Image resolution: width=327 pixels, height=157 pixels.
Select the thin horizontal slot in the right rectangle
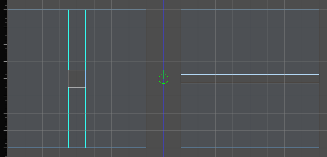[x=250, y=79]
